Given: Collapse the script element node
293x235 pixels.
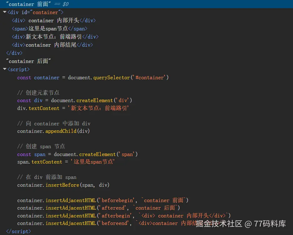Looking at the screenshot, I should (5, 69).
